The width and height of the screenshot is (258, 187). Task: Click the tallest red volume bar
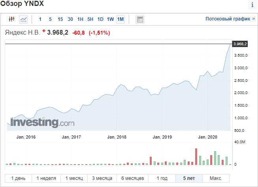pyautogui.click(x=196, y=157)
